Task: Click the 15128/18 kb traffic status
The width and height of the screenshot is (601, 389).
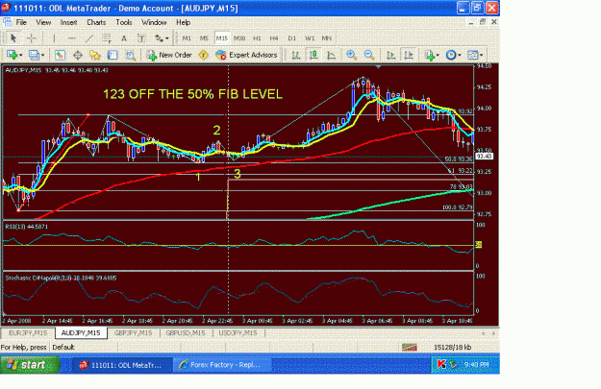Action: [x=452, y=348]
